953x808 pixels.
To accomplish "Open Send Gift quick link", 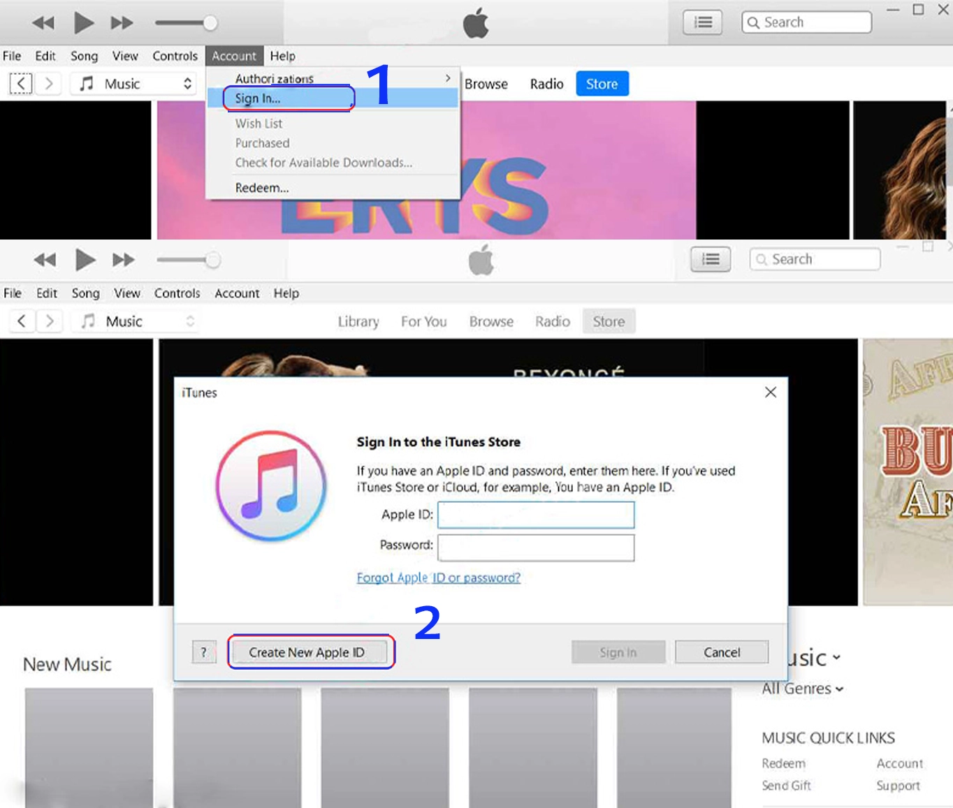I will pyautogui.click(x=786, y=786).
